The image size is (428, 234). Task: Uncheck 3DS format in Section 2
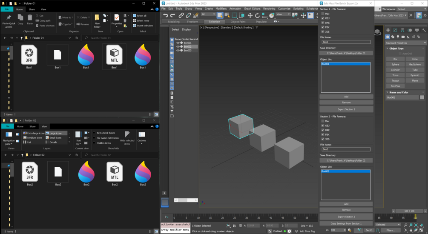(323, 139)
